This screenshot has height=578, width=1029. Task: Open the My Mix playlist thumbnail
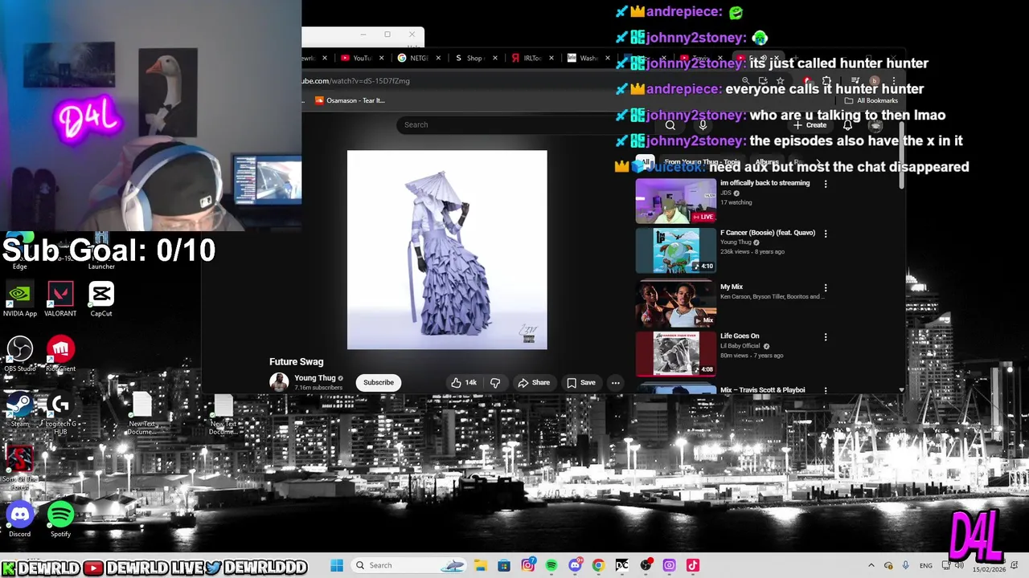tap(675, 303)
